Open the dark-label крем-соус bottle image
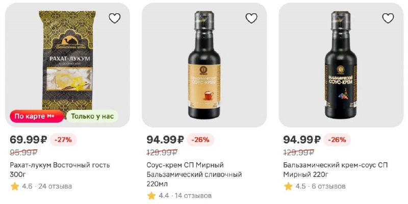Screen dimensions: 408x204 tap(341, 64)
